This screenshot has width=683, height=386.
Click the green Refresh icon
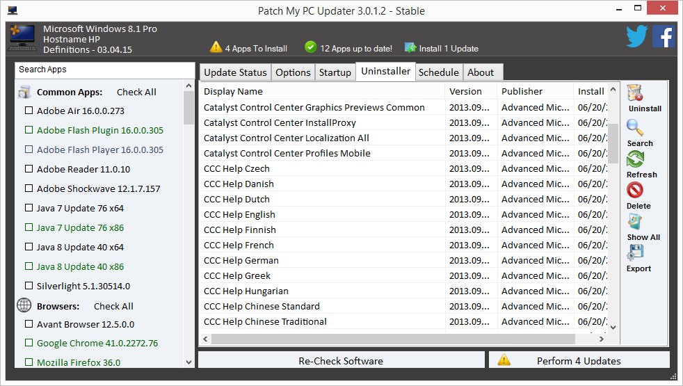pos(635,159)
